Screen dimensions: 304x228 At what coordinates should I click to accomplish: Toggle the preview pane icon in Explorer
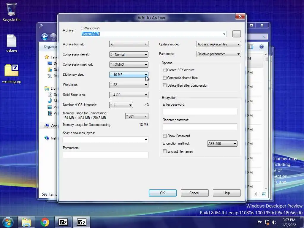click(251, 47)
